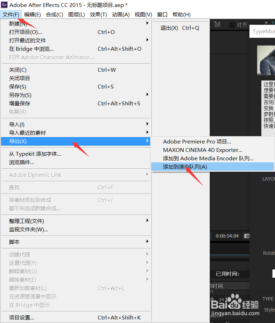Open the 图层(L) menu

point(76,15)
